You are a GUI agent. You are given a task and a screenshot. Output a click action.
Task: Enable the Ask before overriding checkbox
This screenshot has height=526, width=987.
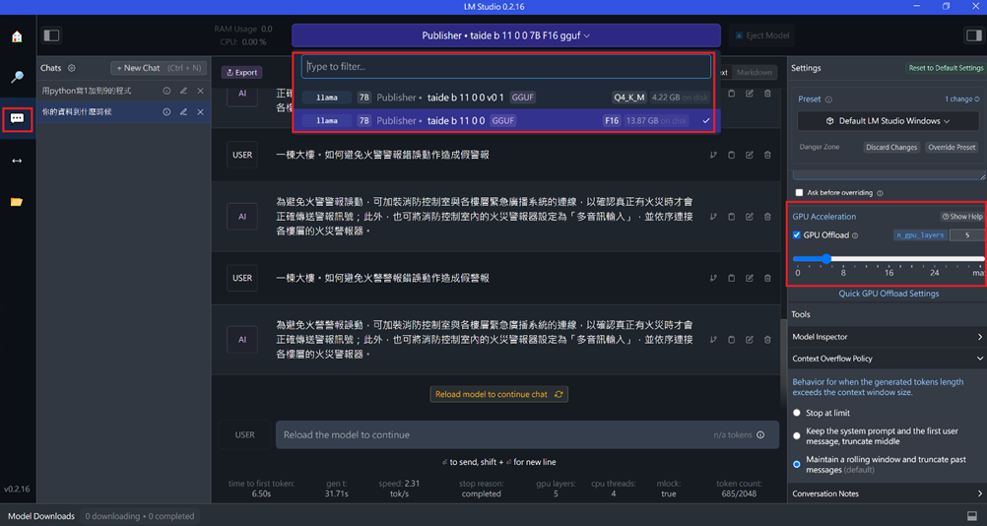point(799,192)
